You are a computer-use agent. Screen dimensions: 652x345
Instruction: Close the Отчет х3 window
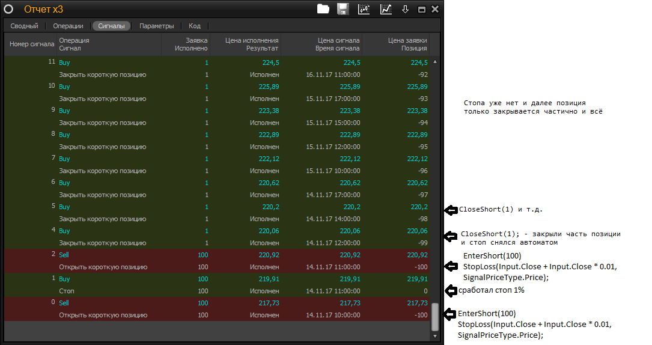pyautogui.click(x=434, y=9)
